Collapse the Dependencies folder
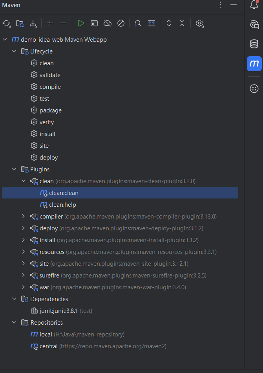The height and width of the screenshot is (373, 263). [x=14, y=299]
